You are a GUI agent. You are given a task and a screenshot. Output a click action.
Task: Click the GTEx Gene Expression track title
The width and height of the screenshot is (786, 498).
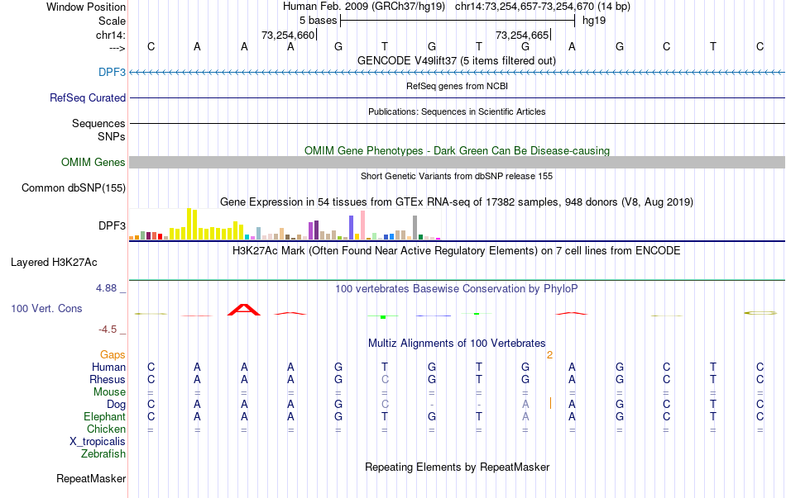tap(457, 202)
